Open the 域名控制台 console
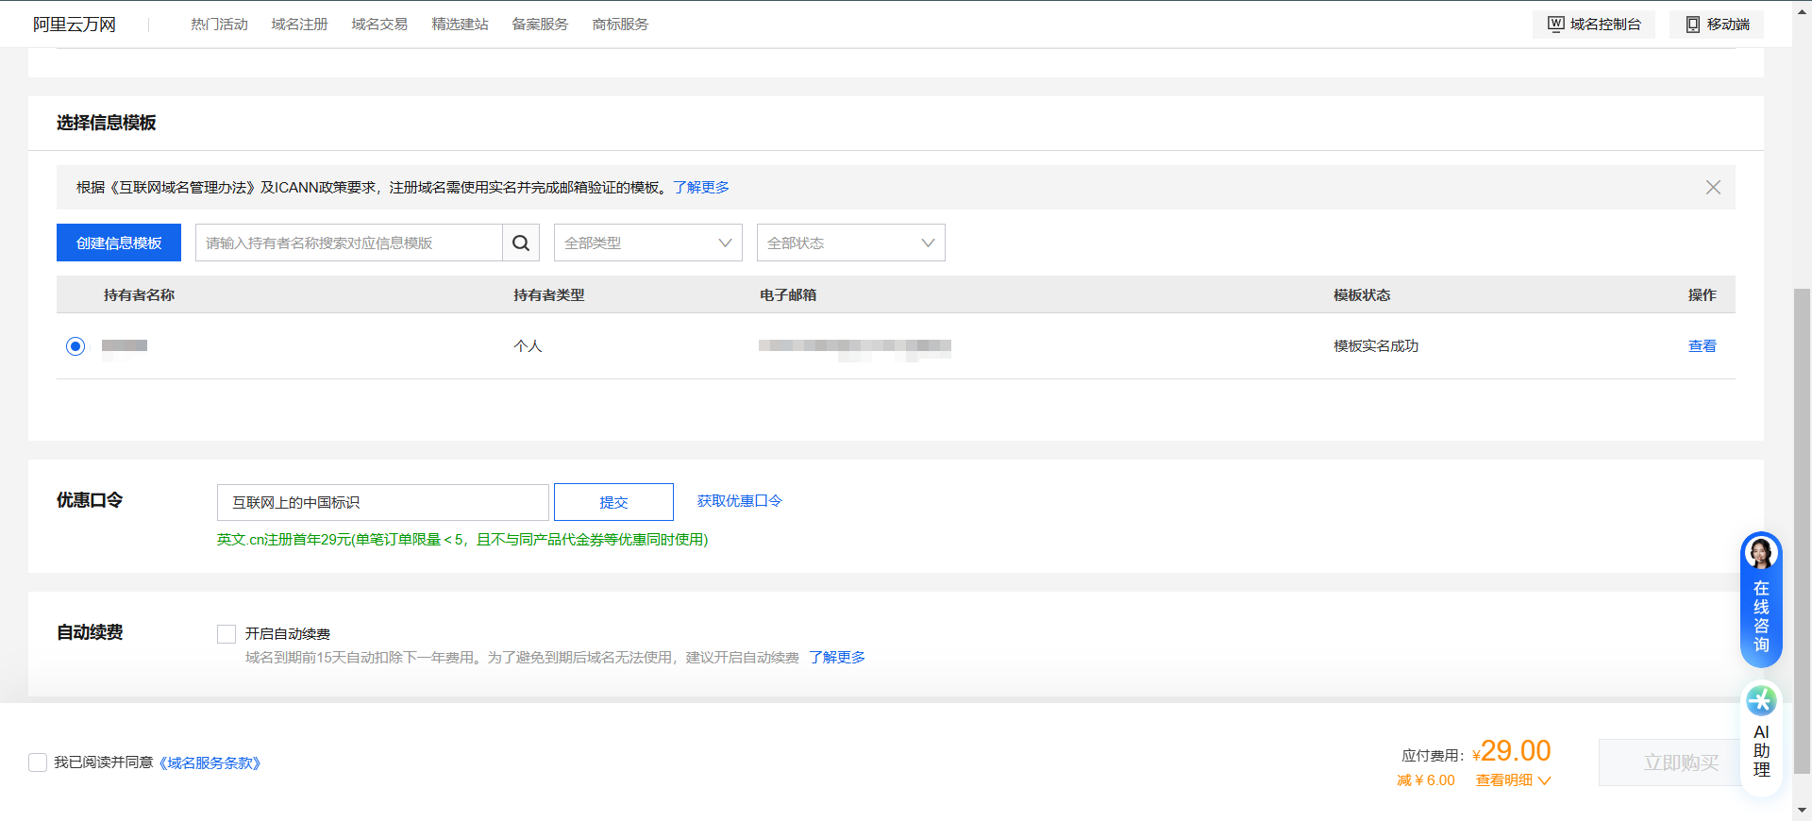The width and height of the screenshot is (1812, 821). 1594,25
